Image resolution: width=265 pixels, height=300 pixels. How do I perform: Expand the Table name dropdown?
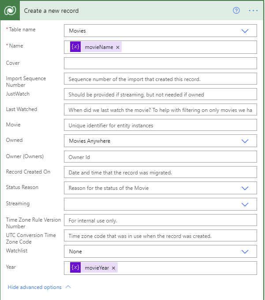point(245,31)
